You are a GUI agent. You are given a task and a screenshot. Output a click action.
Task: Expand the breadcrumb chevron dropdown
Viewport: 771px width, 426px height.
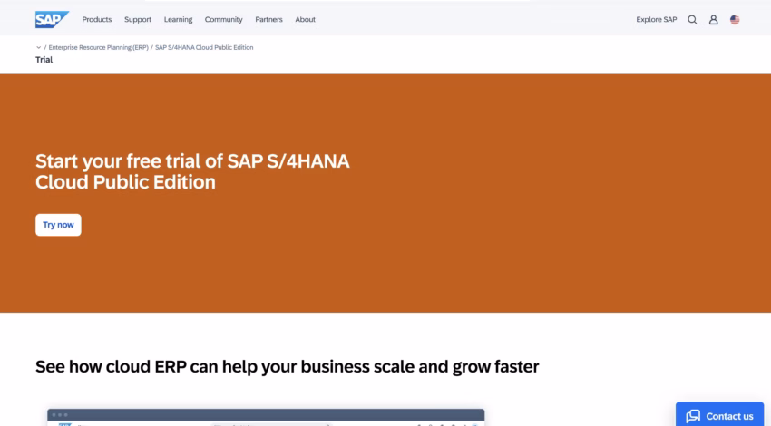coord(38,47)
